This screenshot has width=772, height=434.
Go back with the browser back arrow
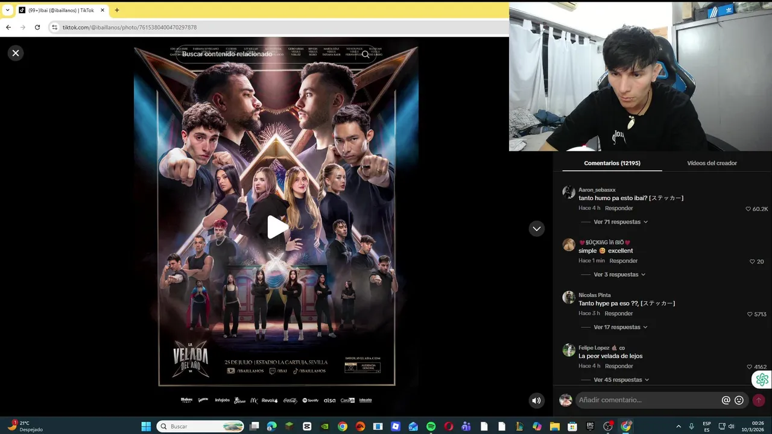(8, 27)
